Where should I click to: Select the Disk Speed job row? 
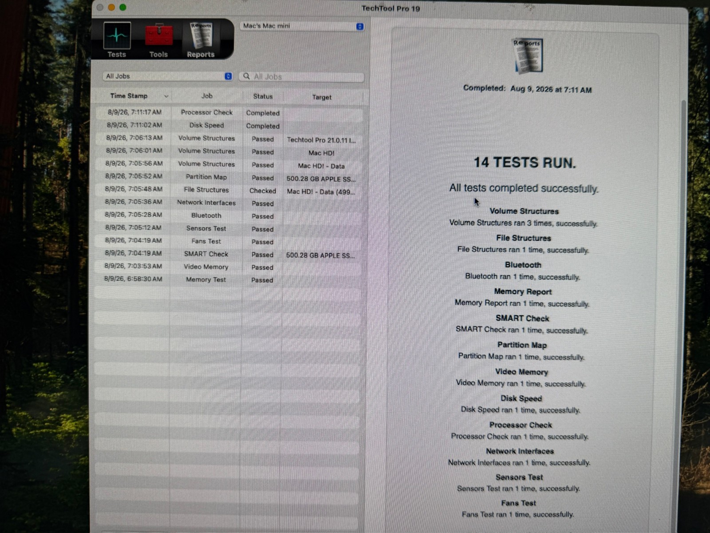(x=229, y=126)
